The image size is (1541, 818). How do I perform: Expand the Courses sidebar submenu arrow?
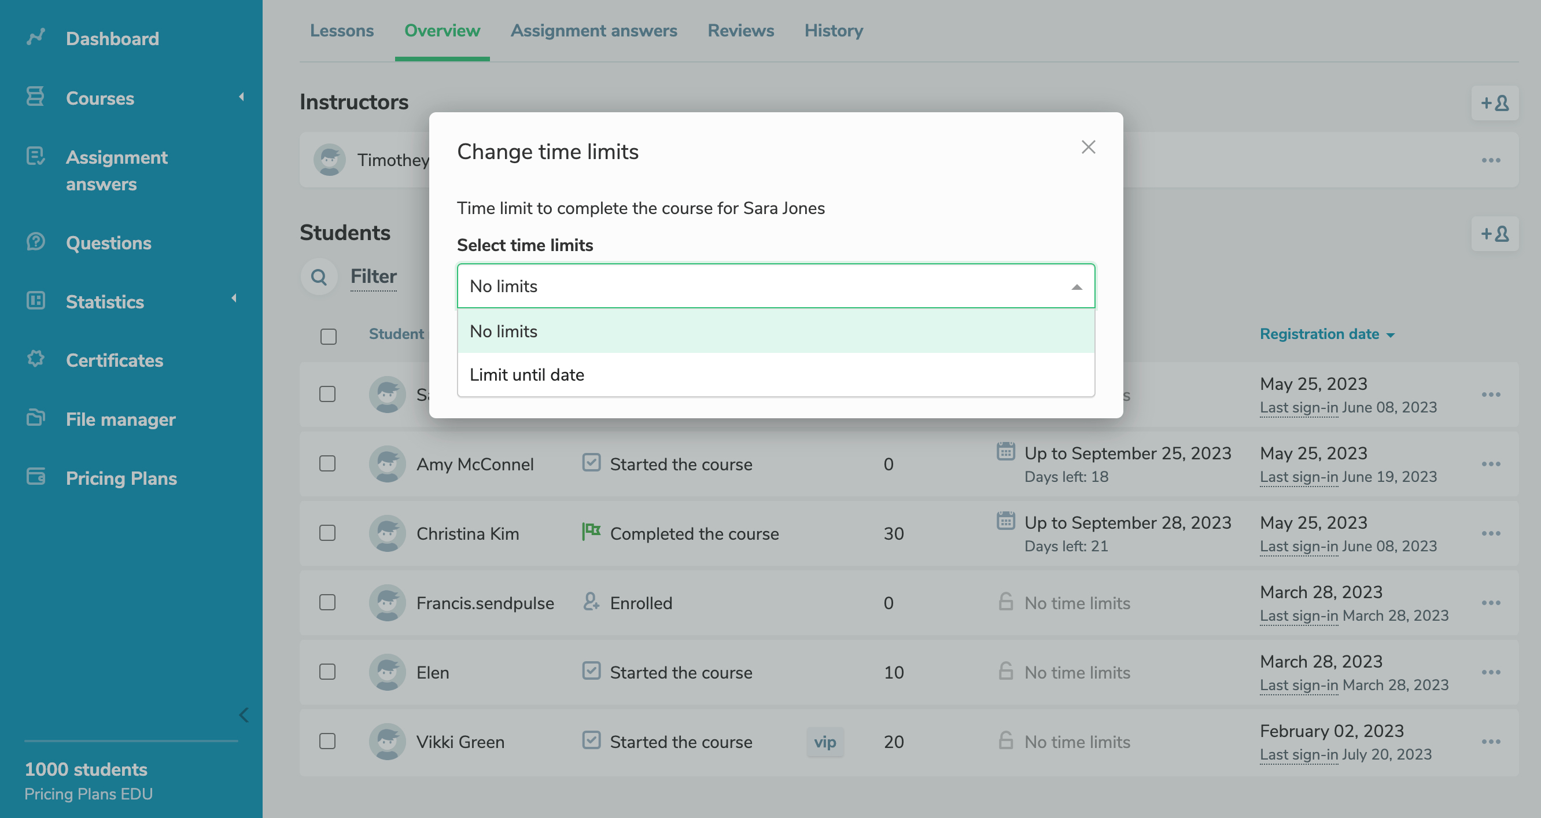point(241,97)
